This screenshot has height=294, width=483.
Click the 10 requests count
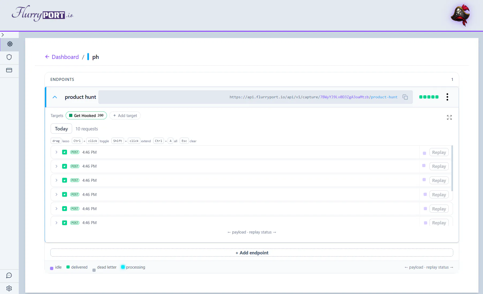pos(87,129)
